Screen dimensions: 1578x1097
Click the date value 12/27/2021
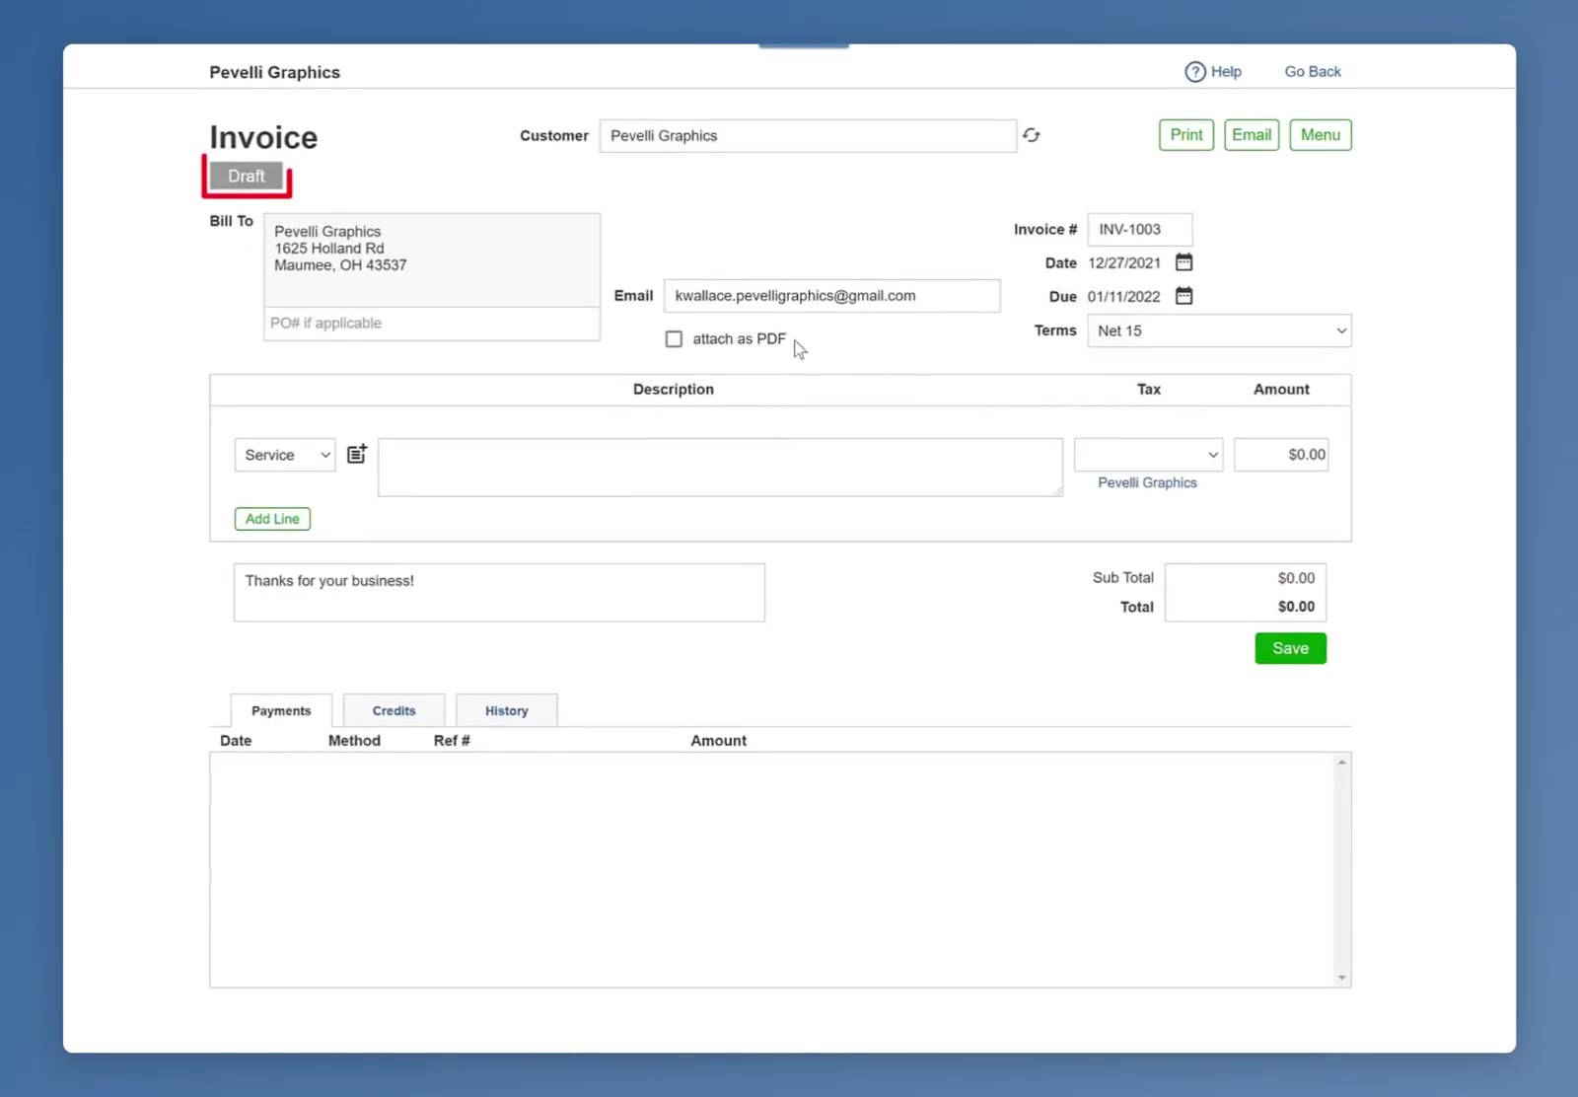click(x=1124, y=263)
